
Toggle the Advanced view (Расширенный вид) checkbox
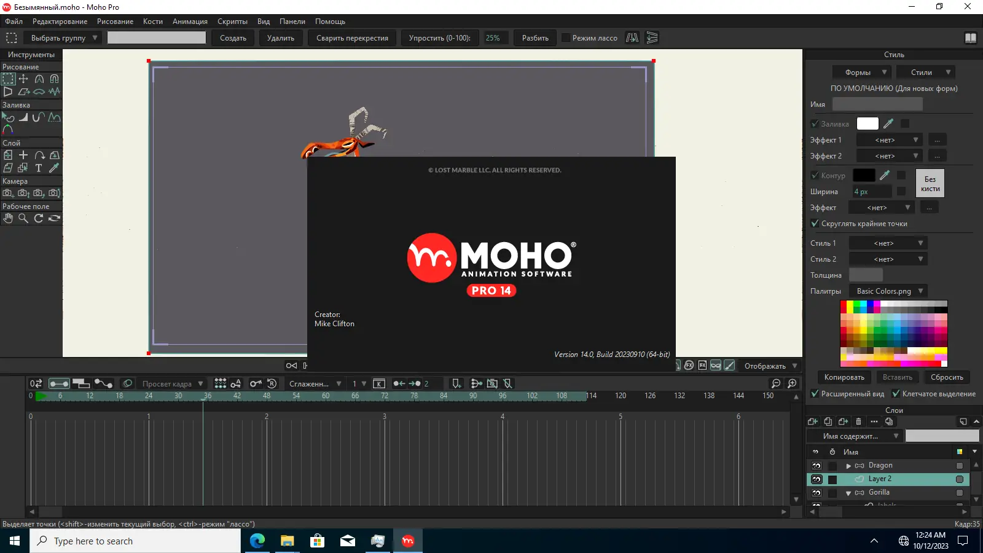tap(815, 393)
